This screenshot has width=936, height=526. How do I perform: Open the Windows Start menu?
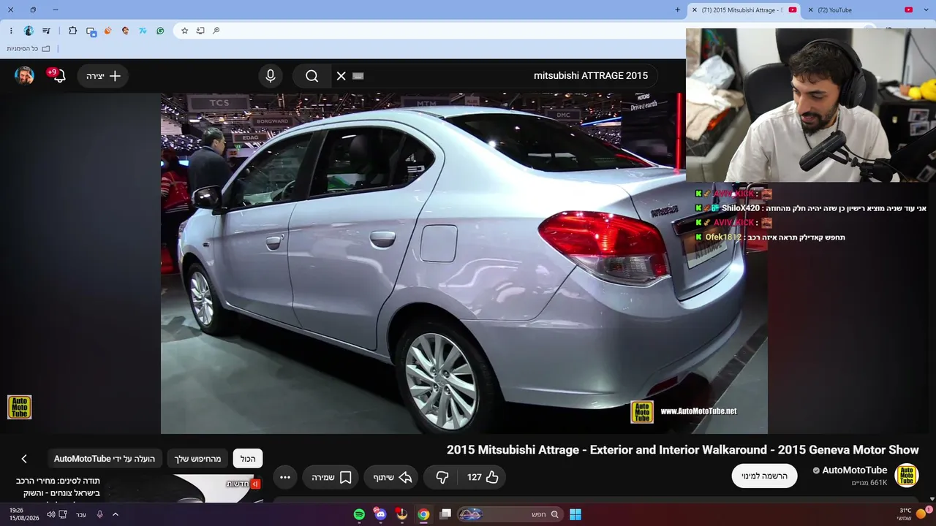point(575,514)
